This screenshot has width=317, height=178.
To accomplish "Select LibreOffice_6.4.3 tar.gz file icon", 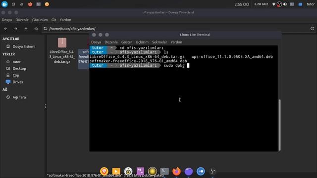I will coord(62,43).
